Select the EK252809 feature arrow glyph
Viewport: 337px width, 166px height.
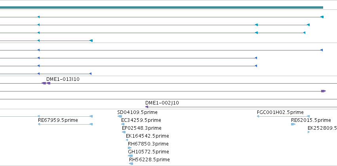(x=308, y=132)
